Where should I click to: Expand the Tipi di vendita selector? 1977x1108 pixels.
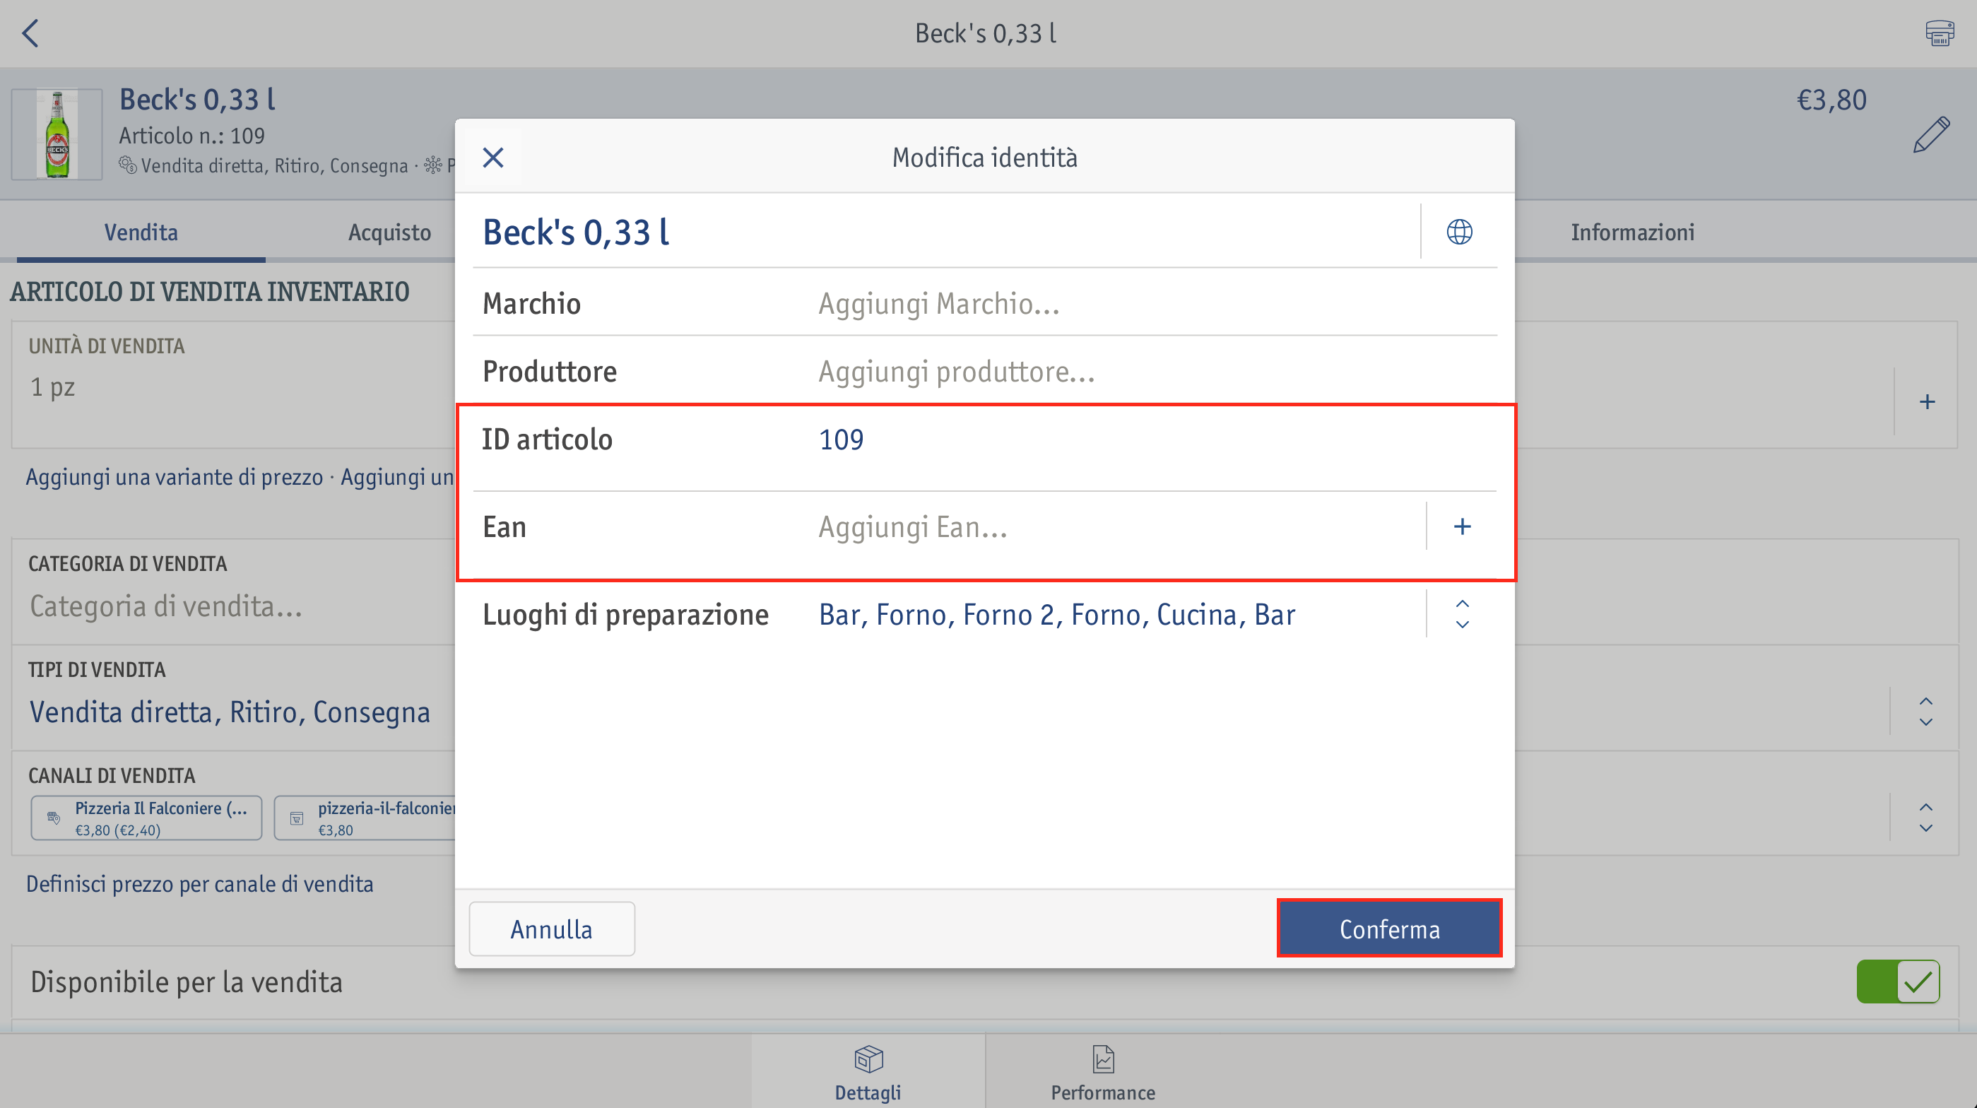[1925, 712]
